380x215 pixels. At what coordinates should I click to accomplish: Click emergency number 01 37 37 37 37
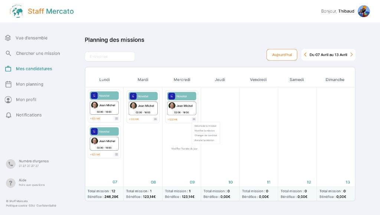[29, 166]
